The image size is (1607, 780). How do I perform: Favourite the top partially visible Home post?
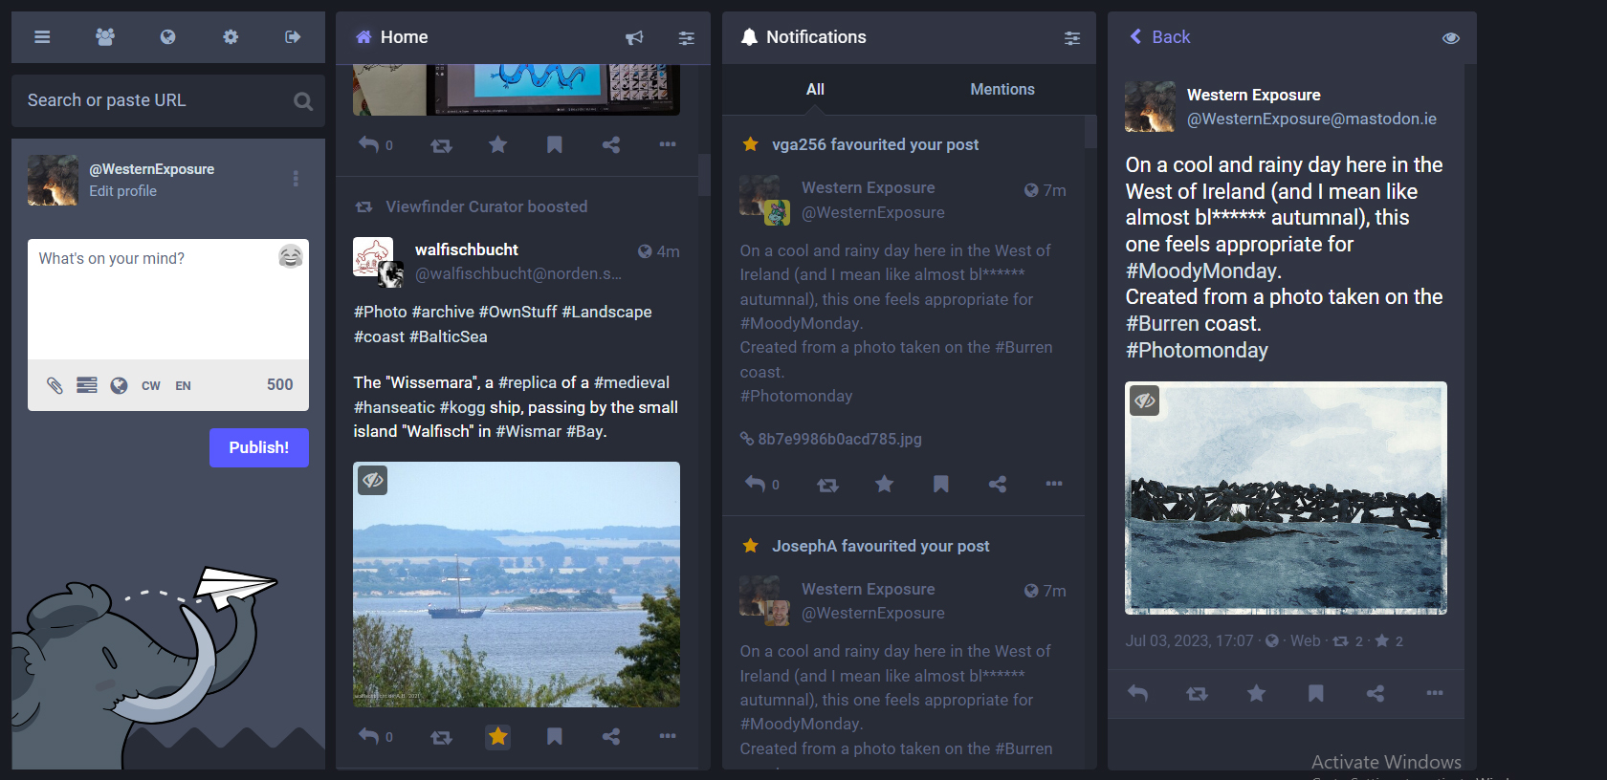(x=497, y=144)
